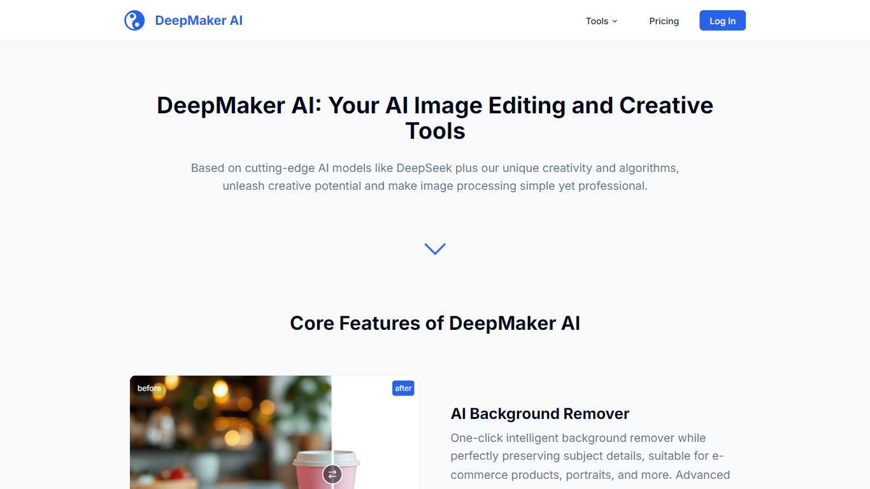Click the coffee cup comparison image

(x=275, y=432)
